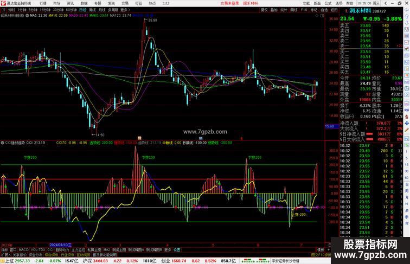Open settings icon beside 润禾材料(日线) title
This screenshot has width=410, height=264.
pyautogui.click(x=27, y=16)
